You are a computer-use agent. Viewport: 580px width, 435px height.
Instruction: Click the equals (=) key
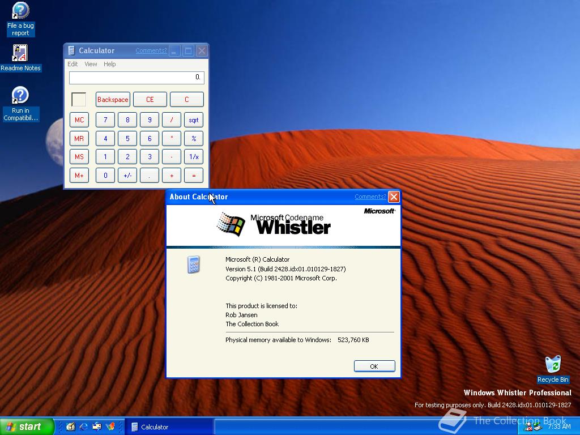pyautogui.click(x=194, y=176)
